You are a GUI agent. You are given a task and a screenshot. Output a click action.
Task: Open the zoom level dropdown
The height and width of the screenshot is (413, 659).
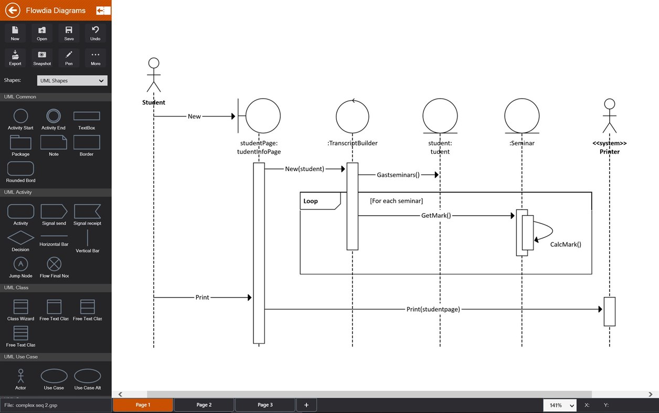point(559,405)
